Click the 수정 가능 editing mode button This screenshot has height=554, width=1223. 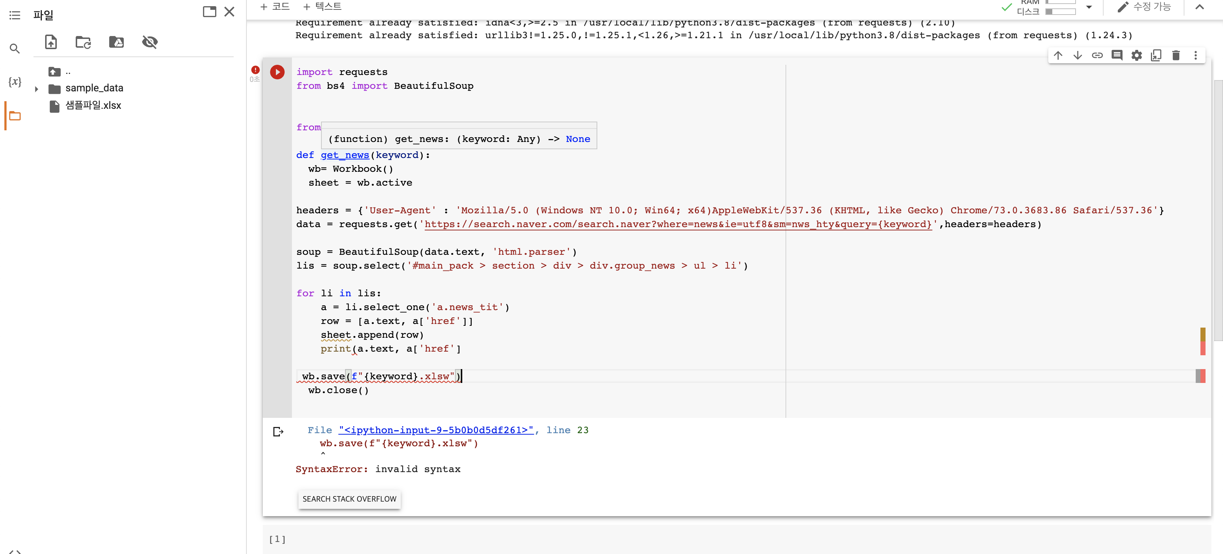1144,7
